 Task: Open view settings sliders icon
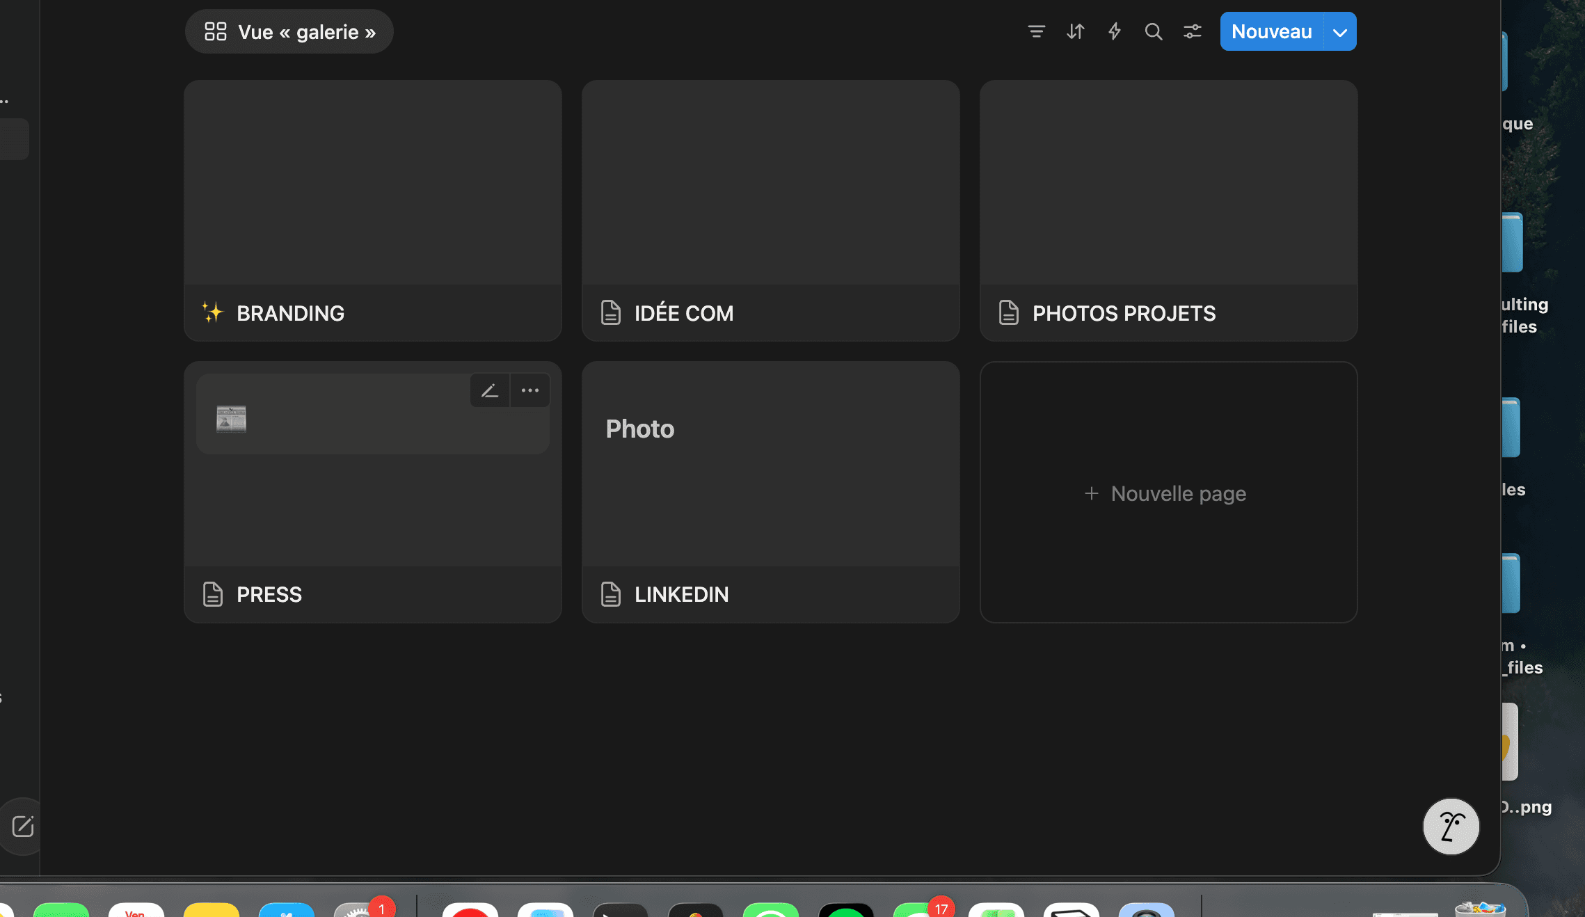click(x=1192, y=31)
